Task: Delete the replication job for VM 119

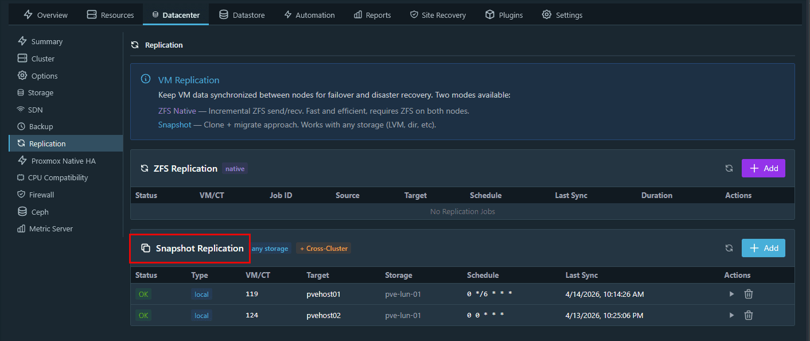Action: [749, 293]
